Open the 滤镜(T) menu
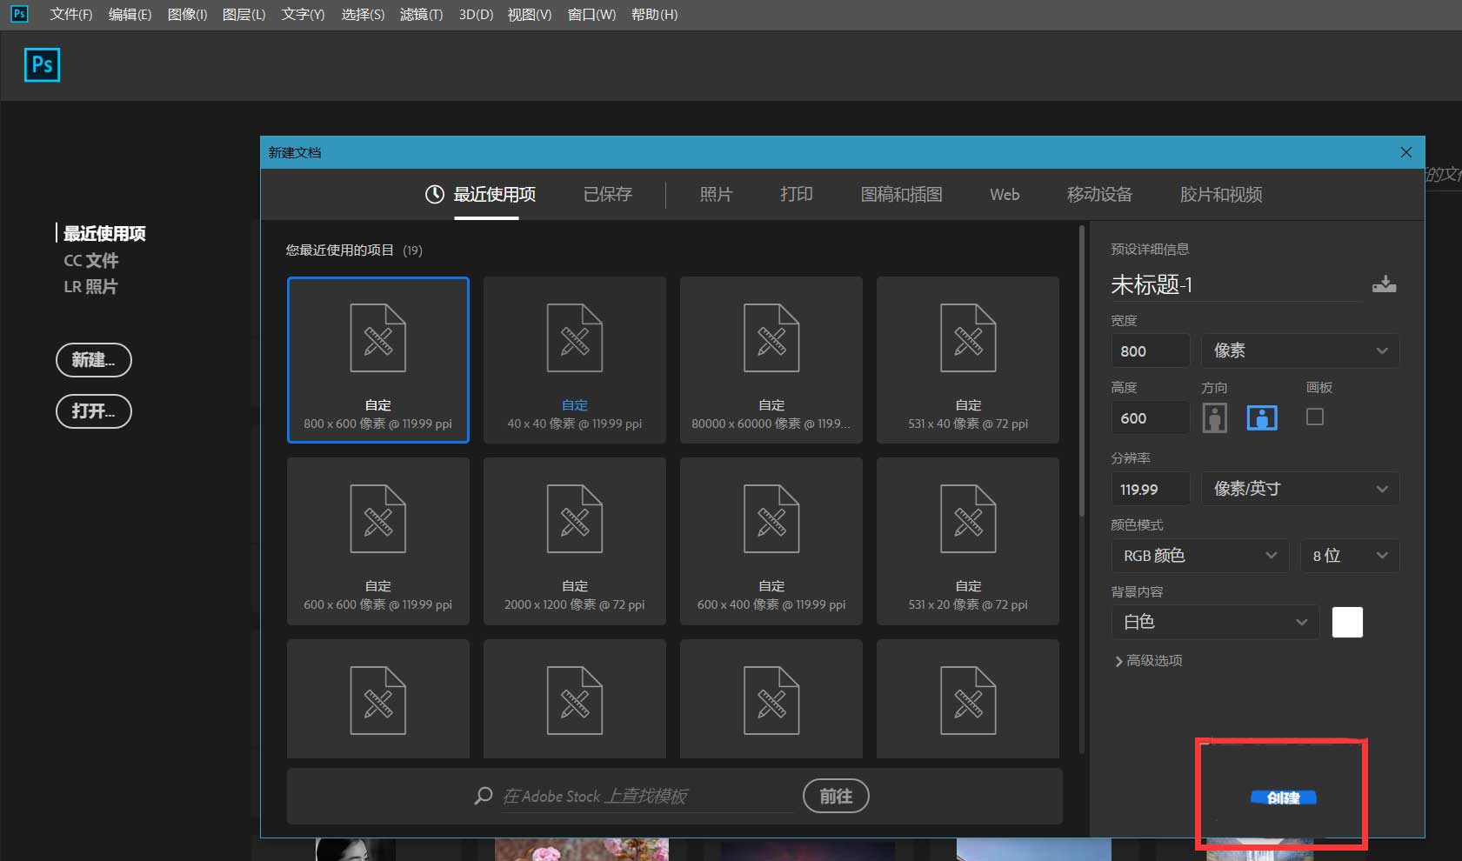This screenshot has height=861, width=1462. (x=421, y=14)
